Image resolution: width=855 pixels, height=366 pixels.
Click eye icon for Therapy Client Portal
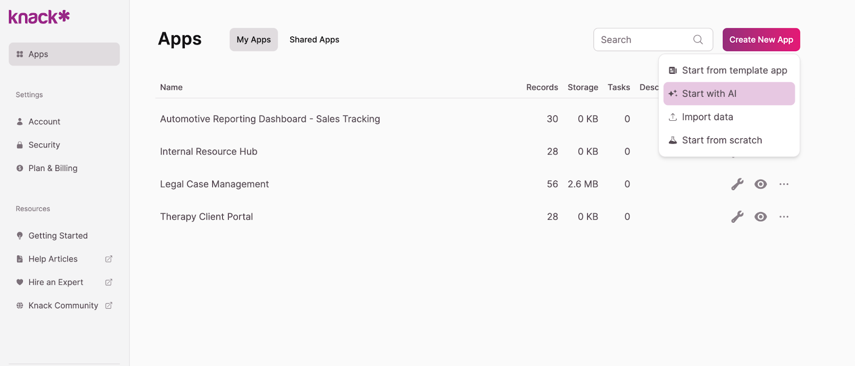pos(760,217)
